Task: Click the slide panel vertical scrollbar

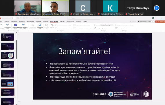Action: tap(16, 49)
